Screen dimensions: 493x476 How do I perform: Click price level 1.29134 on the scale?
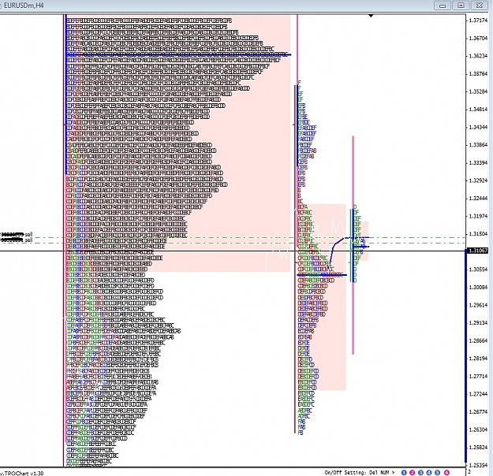tap(478, 322)
